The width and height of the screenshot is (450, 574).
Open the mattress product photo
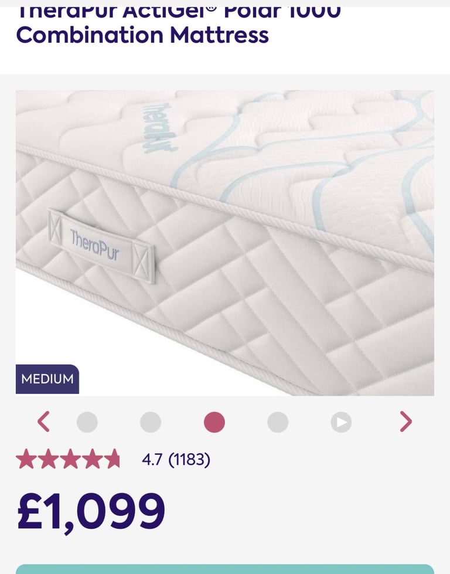225,243
